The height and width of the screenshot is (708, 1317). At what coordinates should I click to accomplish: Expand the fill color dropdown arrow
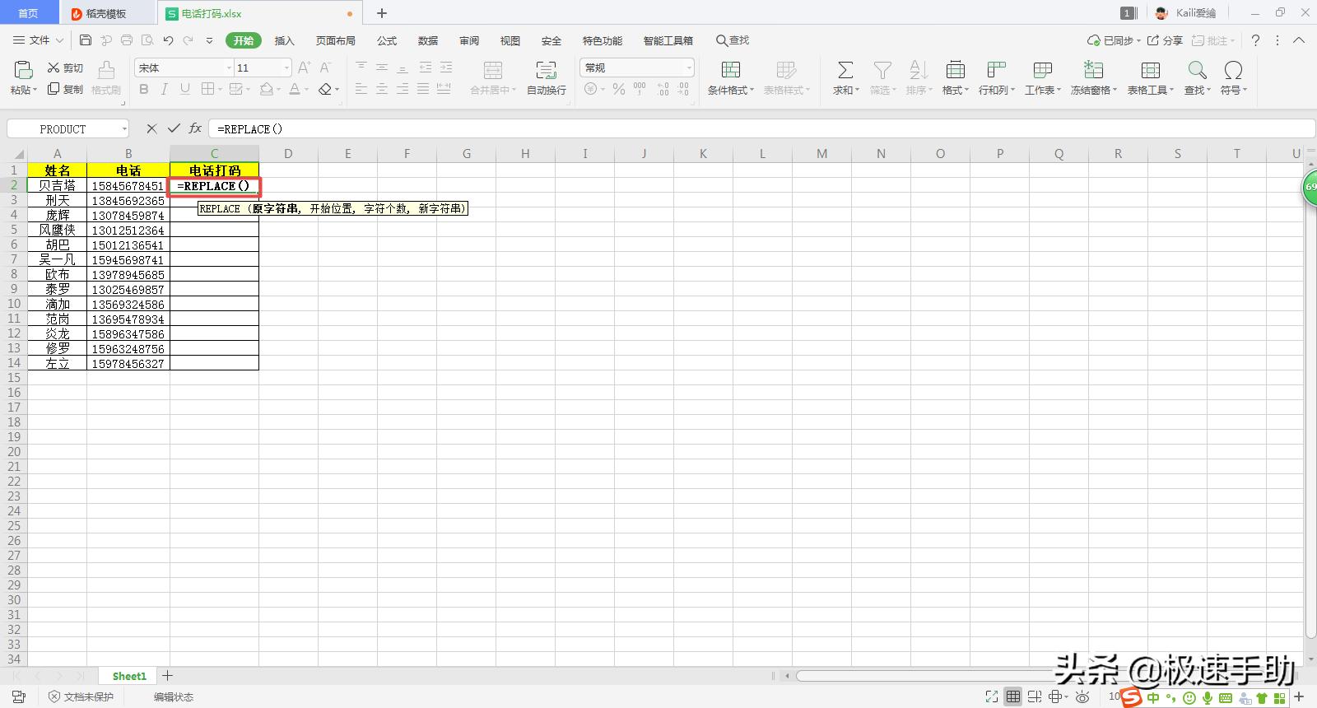279,90
